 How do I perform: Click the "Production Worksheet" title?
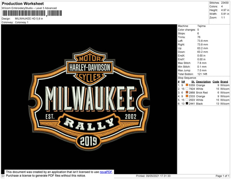pos(23,4)
